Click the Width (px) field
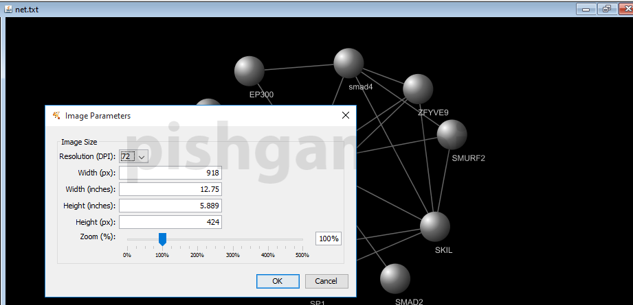 [x=170, y=173]
